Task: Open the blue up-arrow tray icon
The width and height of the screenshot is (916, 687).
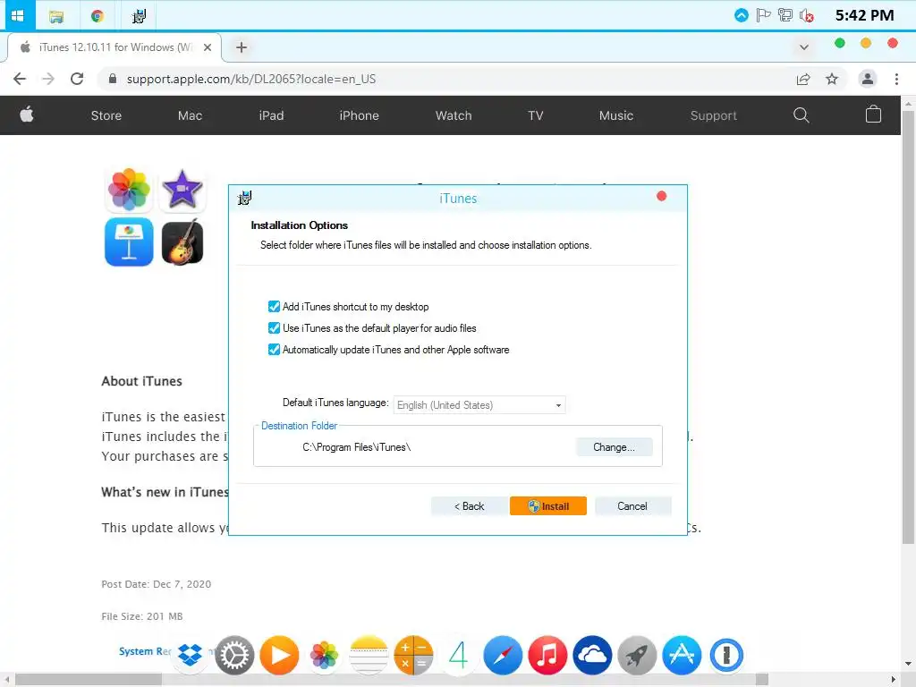Action: coord(741,15)
